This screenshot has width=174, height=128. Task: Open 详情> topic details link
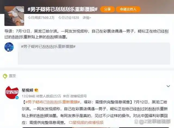click(x=87, y=18)
